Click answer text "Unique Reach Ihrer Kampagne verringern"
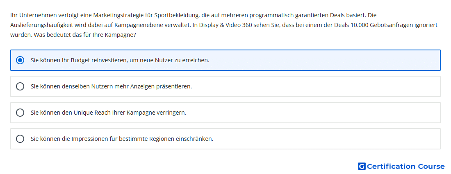Screen dimensions: 451x174 click(130, 113)
